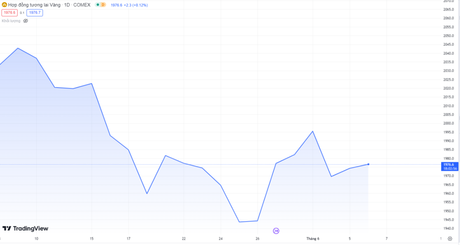
Task: Click the price change +2.3 (+0.12%) text
Action: pos(136,5)
